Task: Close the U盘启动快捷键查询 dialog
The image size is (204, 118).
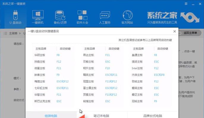Action: pyautogui.click(x=175, y=31)
